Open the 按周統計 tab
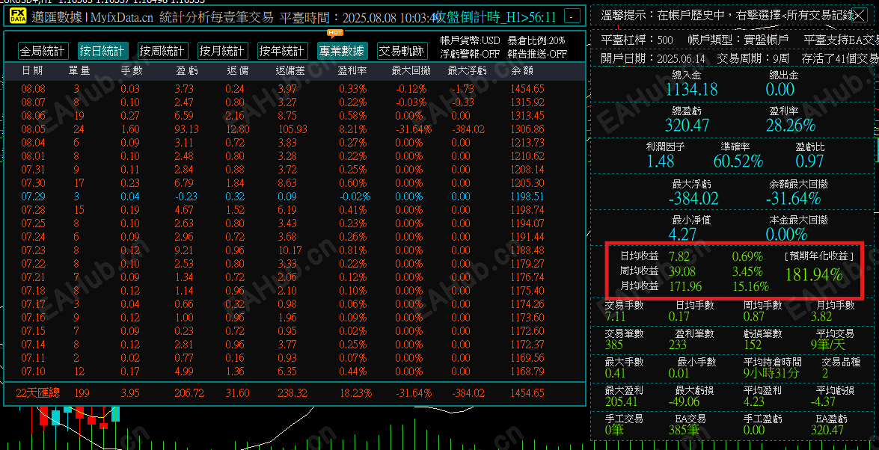The image size is (879, 450). point(162,52)
